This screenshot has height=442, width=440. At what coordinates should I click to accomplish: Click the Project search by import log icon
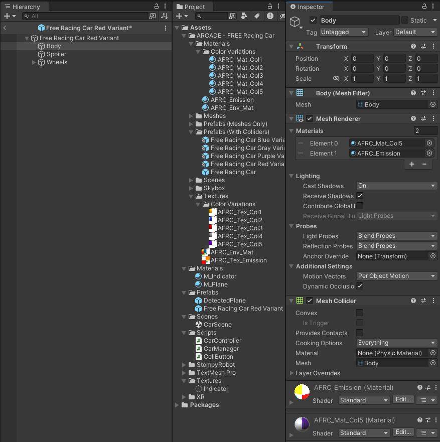coord(270,16)
